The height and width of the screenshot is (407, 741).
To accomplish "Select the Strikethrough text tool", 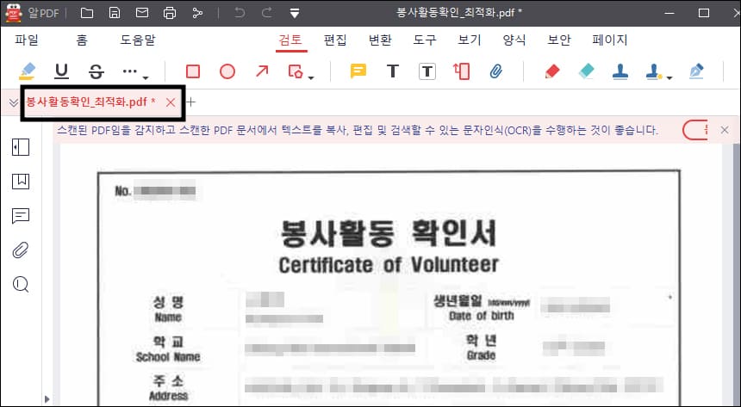I will tap(97, 71).
